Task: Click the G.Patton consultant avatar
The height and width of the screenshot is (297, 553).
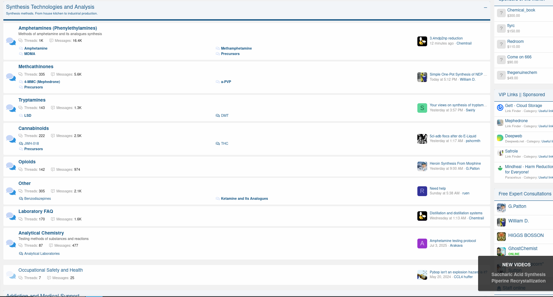Action: coord(501,208)
